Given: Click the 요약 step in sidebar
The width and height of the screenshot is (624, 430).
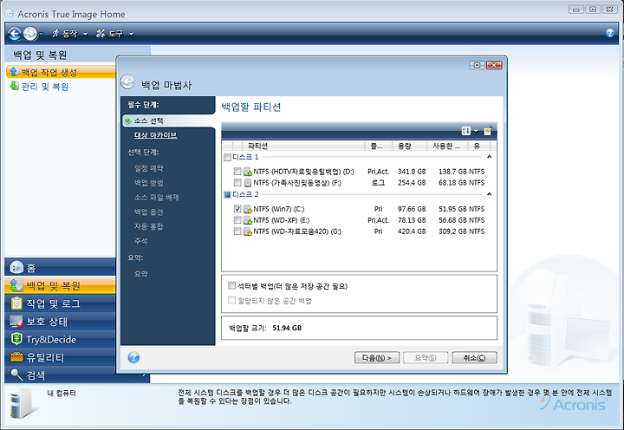Looking at the screenshot, I should click(x=141, y=274).
